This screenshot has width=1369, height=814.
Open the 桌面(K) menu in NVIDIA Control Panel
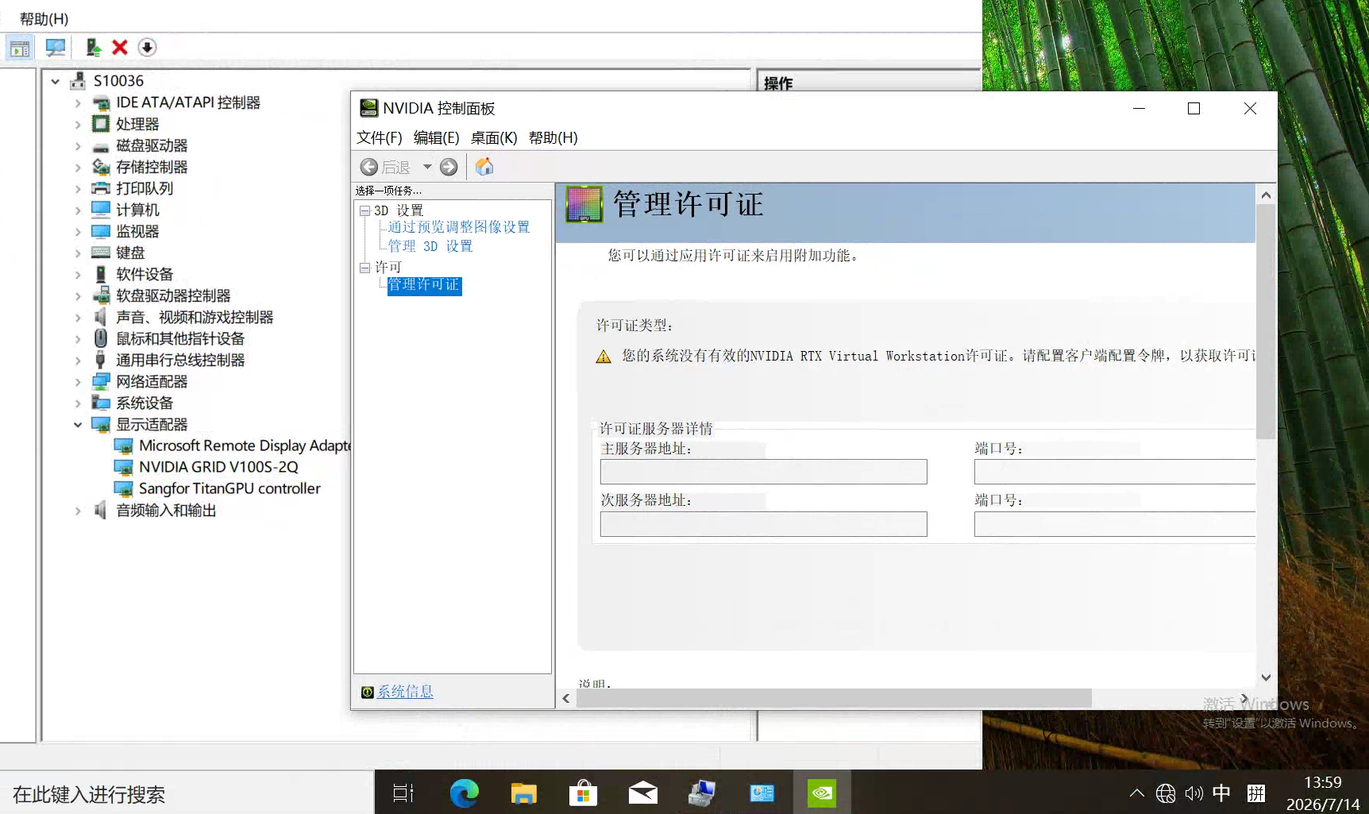pyautogui.click(x=494, y=137)
